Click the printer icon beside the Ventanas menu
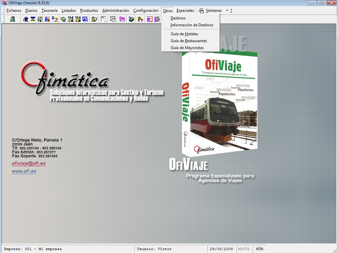 tap(201, 10)
